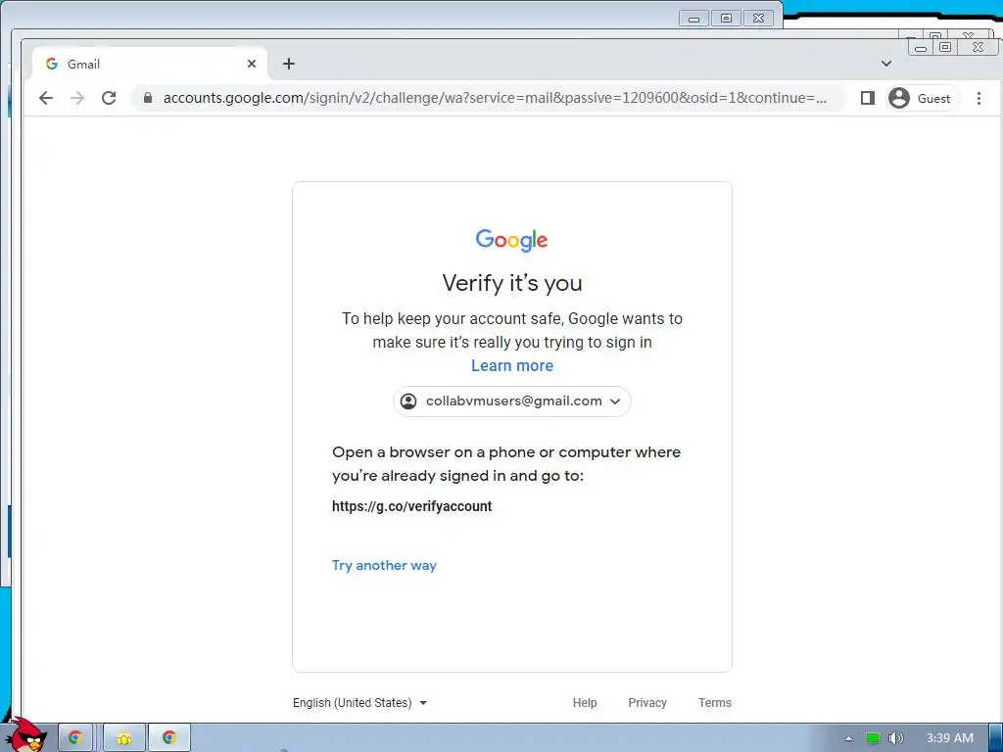The image size is (1003, 752).
Task: Click the Google logo
Action: point(511,241)
